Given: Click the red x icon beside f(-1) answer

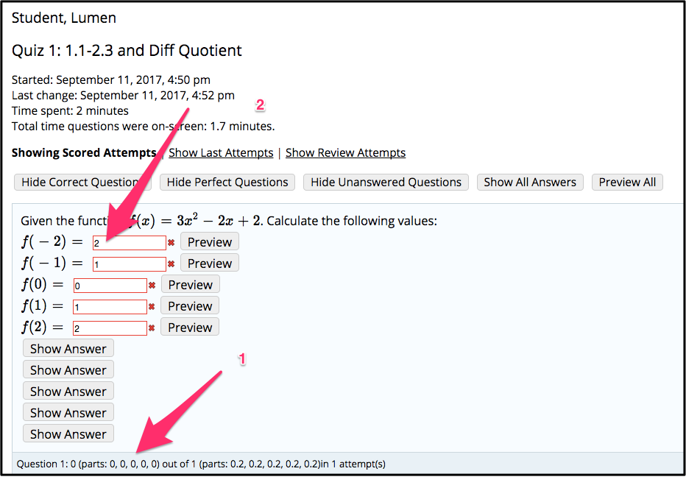Looking at the screenshot, I should 171,264.
